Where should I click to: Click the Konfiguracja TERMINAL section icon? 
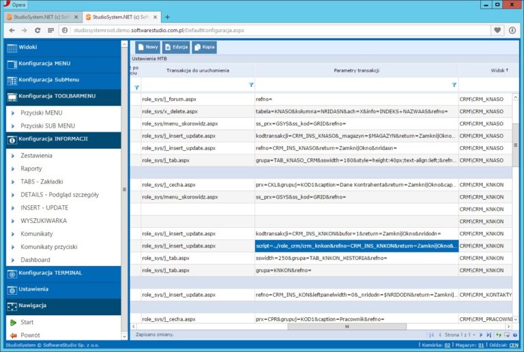pyautogui.click(x=12, y=274)
